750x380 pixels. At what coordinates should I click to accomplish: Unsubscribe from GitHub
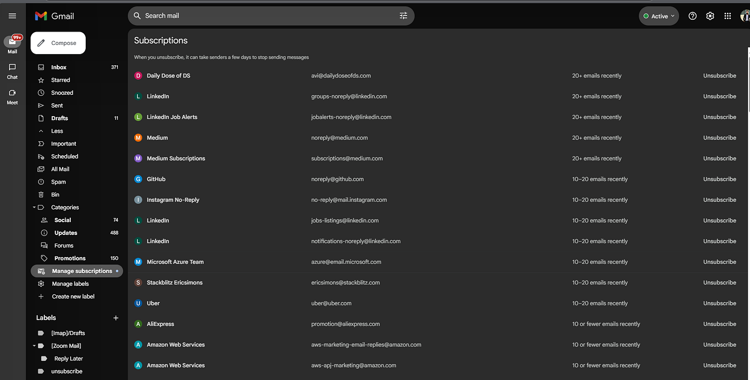[719, 179]
